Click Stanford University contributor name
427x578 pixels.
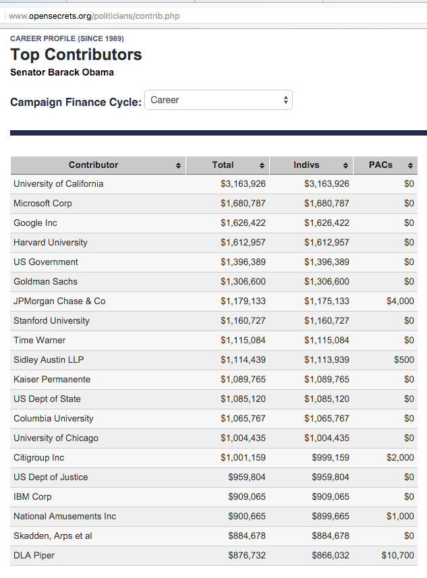[52, 320]
